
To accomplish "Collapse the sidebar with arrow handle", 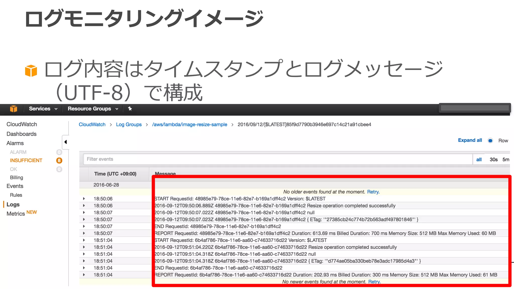I will coord(66,142).
